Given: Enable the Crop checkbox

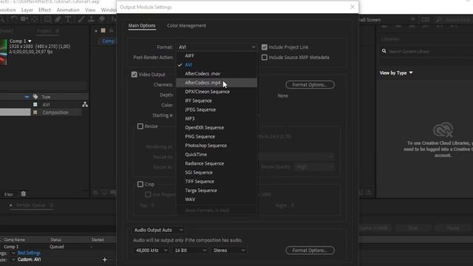Looking at the screenshot, I should 140,184.
